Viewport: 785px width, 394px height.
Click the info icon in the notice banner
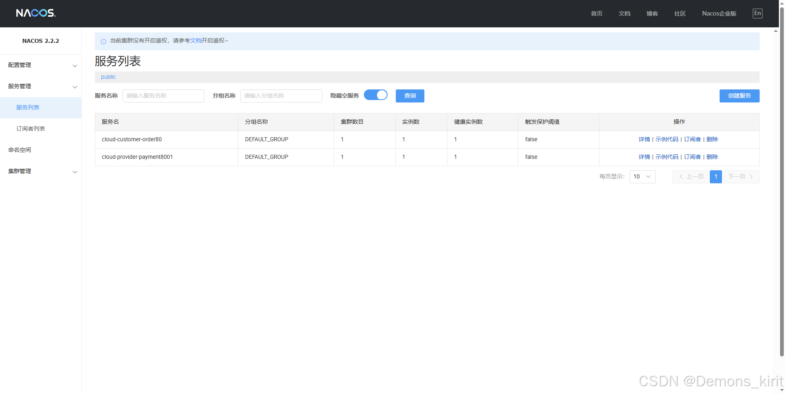pyautogui.click(x=103, y=41)
